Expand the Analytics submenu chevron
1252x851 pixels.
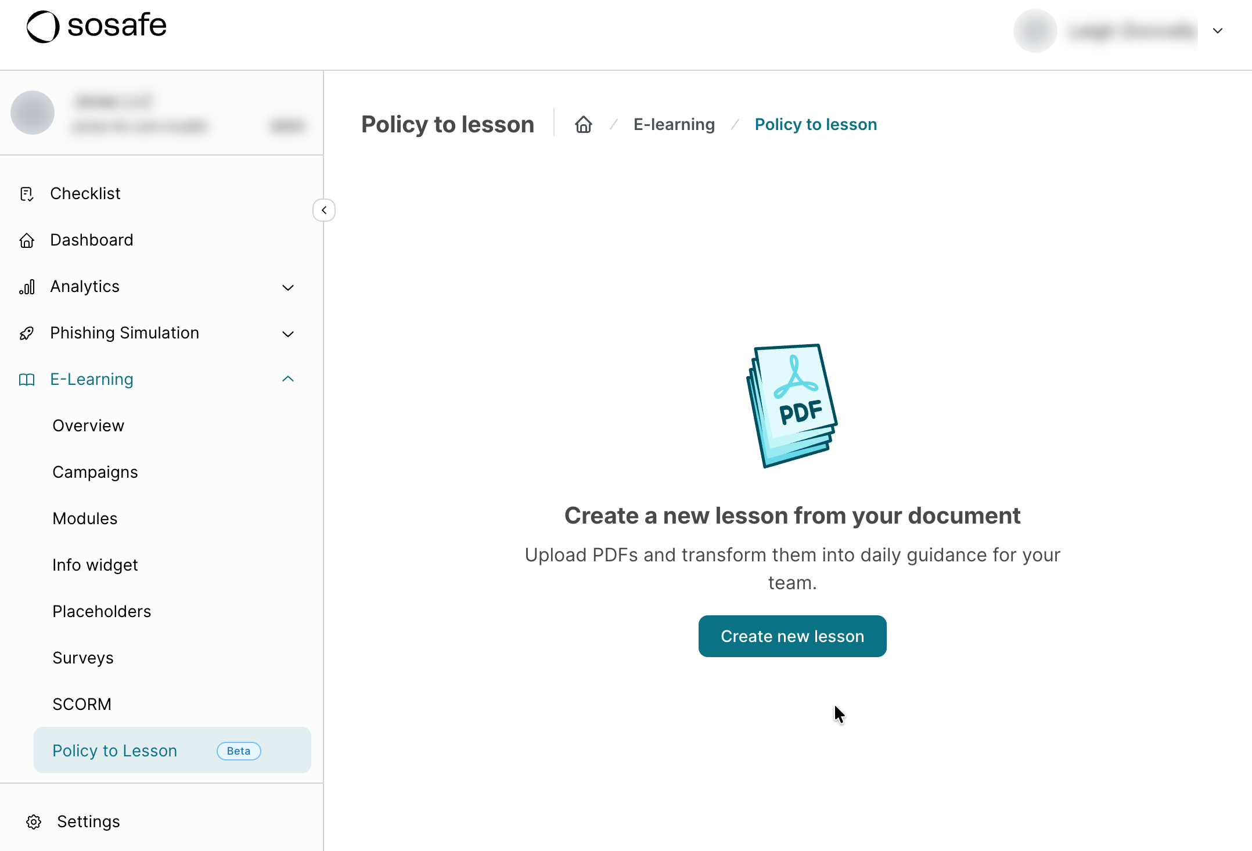(288, 287)
